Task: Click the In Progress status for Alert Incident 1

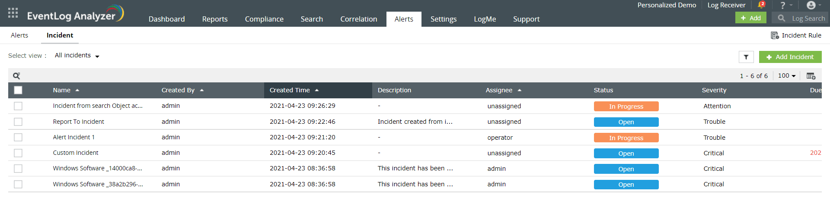Action: [x=626, y=138]
